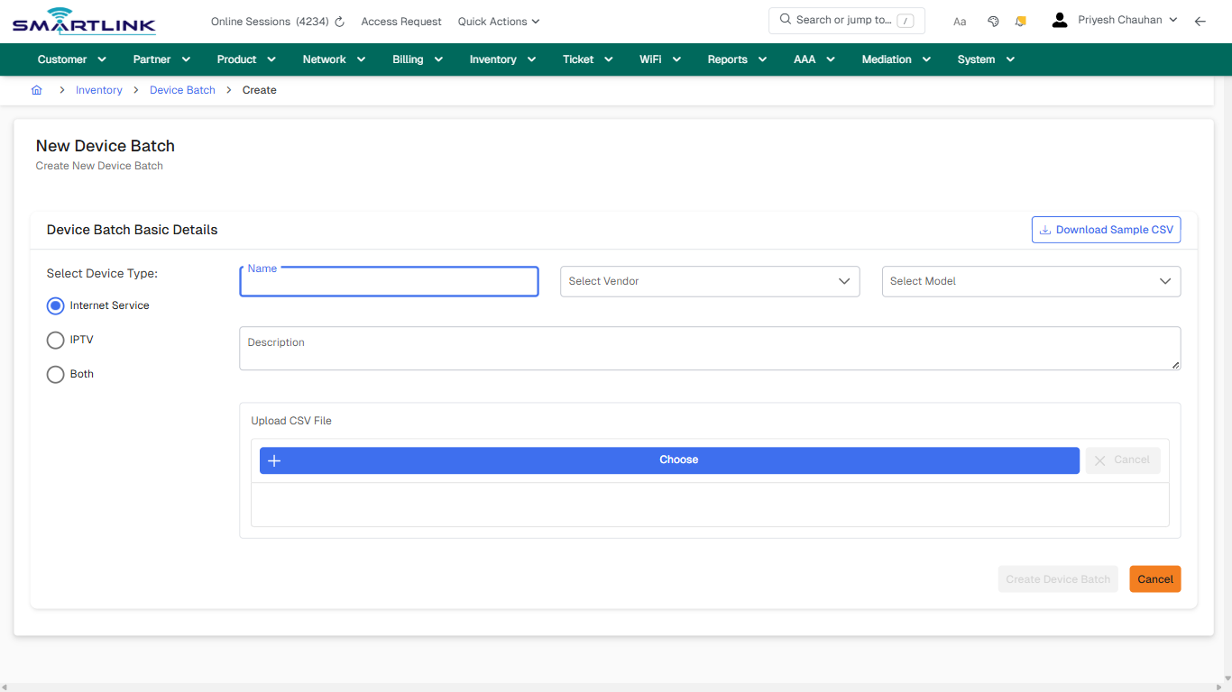Select the IPTV device type

(55, 340)
